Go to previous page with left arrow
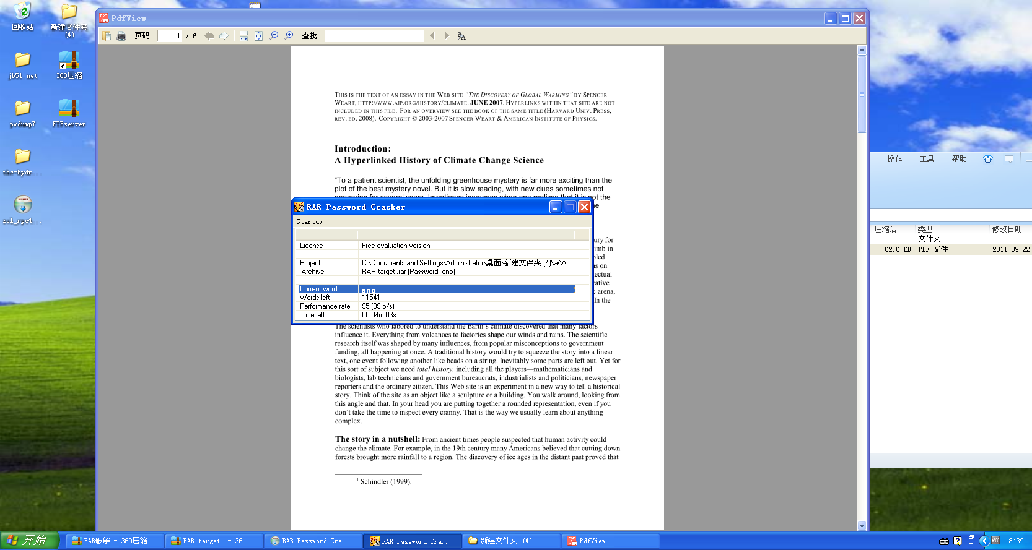 209,36
